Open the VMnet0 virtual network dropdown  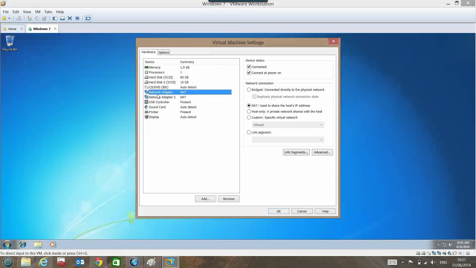pyautogui.click(x=288, y=125)
